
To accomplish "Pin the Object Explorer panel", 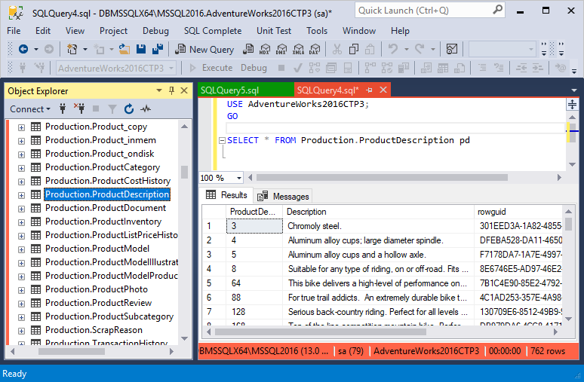I will tap(172, 90).
